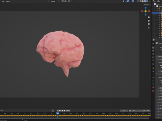
Task: Open the Physics properties tab
Action: click(x=153, y=78)
